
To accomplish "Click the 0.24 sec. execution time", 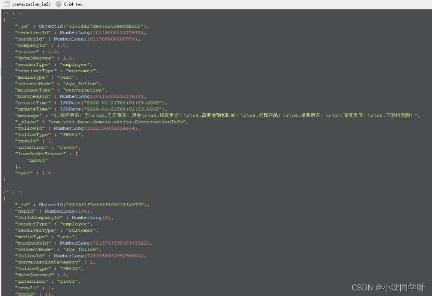I will point(74,4).
